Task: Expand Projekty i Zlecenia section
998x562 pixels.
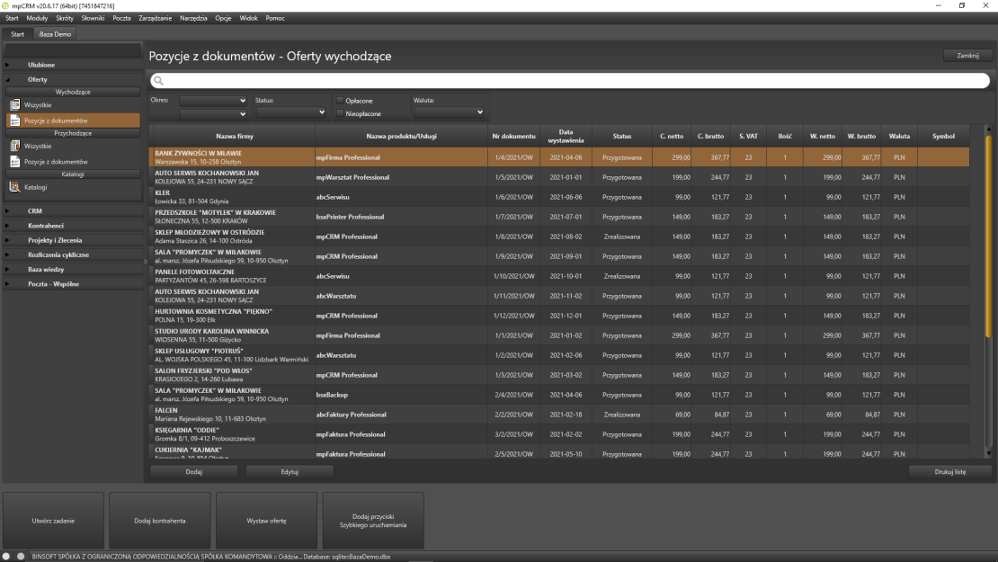Action: coord(73,240)
